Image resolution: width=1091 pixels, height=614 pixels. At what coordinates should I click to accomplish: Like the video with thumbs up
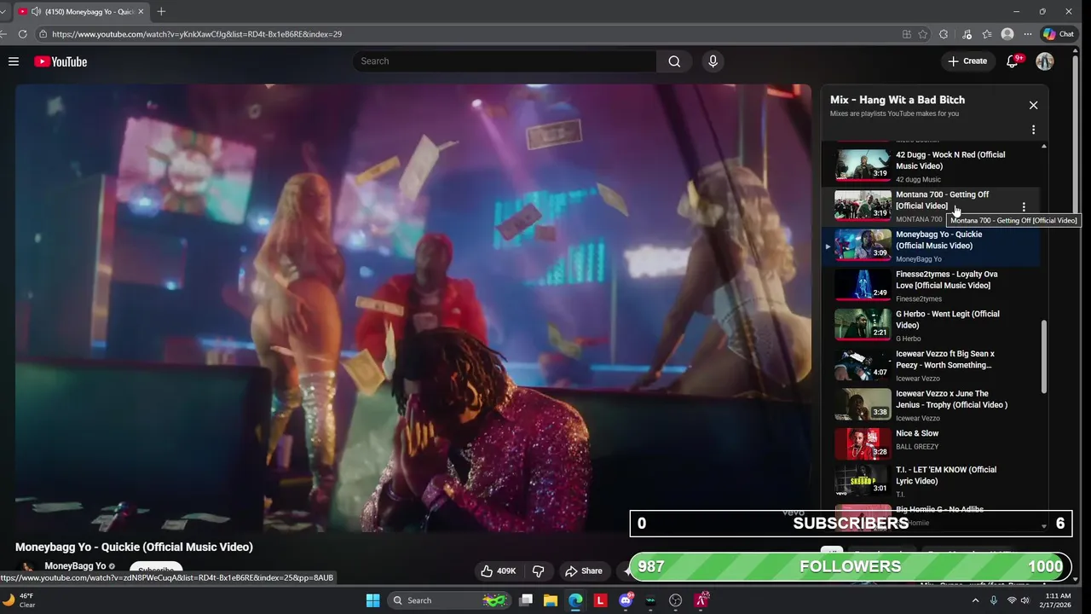pyautogui.click(x=498, y=571)
